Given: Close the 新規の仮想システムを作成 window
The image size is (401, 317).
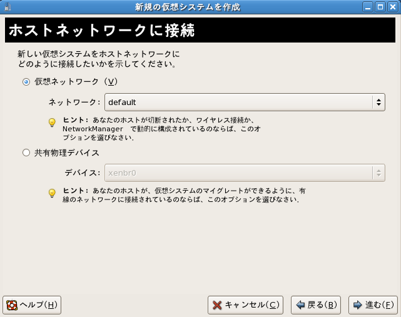Looking at the screenshot, I should [x=393, y=7].
